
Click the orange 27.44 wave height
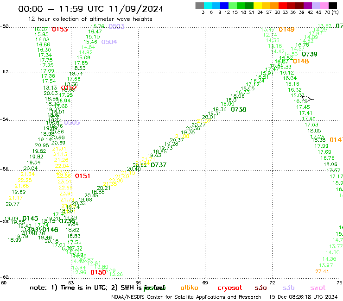click(x=322, y=271)
